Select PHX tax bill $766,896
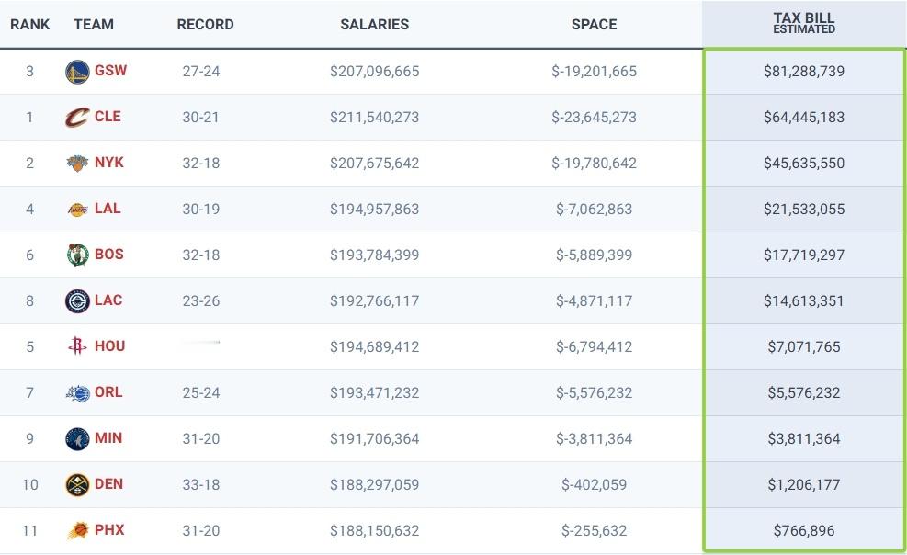Viewport: 907px width, 555px height. click(804, 531)
